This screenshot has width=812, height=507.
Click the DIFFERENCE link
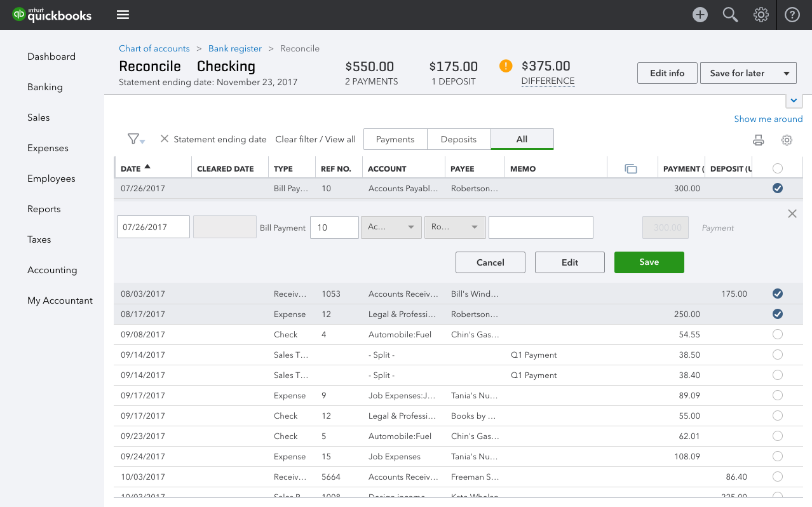tap(548, 81)
